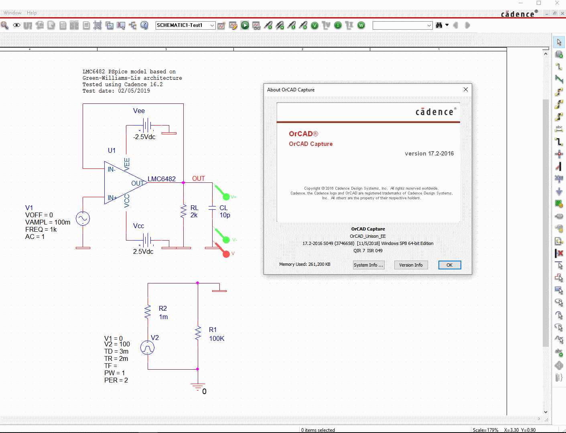This screenshot has width=566, height=433.
Task: Click the binoculars search icon
Action: click(439, 25)
